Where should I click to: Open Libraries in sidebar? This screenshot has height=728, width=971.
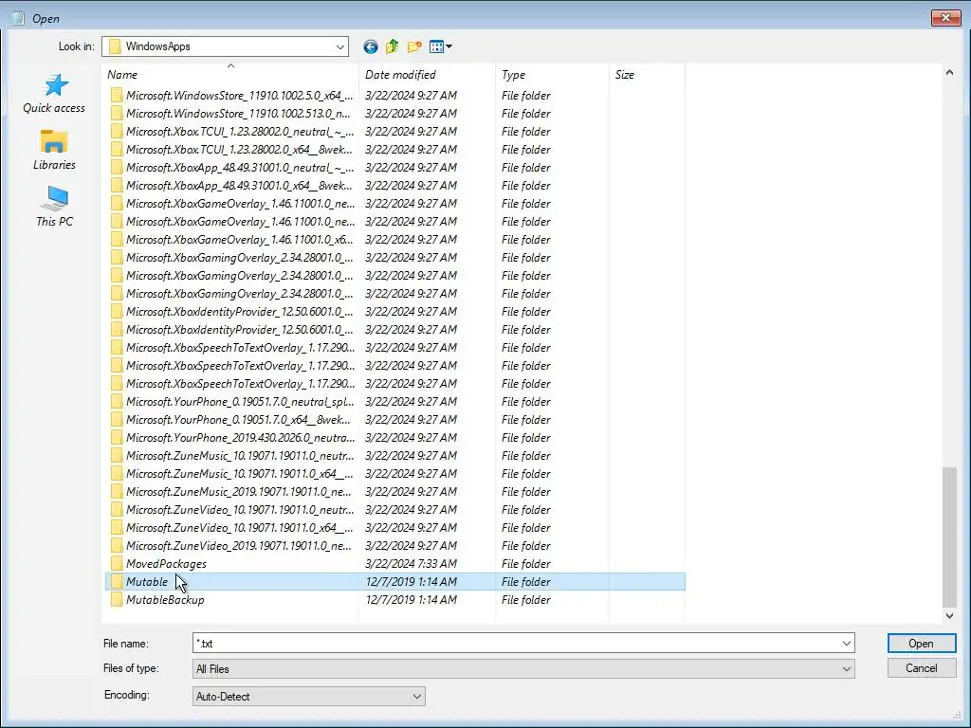point(54,150)
